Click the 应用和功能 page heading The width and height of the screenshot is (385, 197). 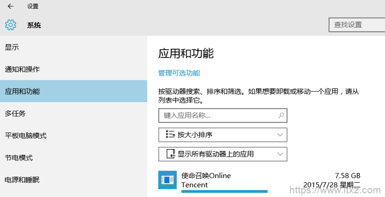pyautogui.click(x=186, y=54)
